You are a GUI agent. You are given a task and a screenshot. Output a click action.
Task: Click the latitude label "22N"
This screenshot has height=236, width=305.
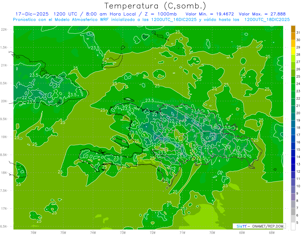[4, 29]
